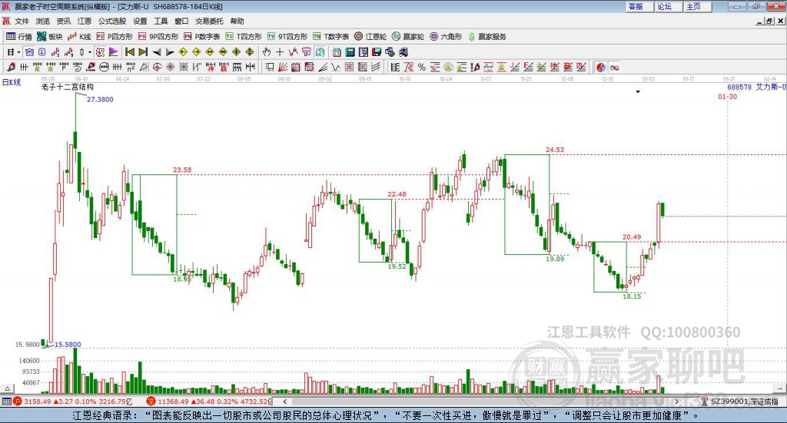Click the V-shaped wave line tool
Viewport: 787px width, 423px height.
click(335, 67)
